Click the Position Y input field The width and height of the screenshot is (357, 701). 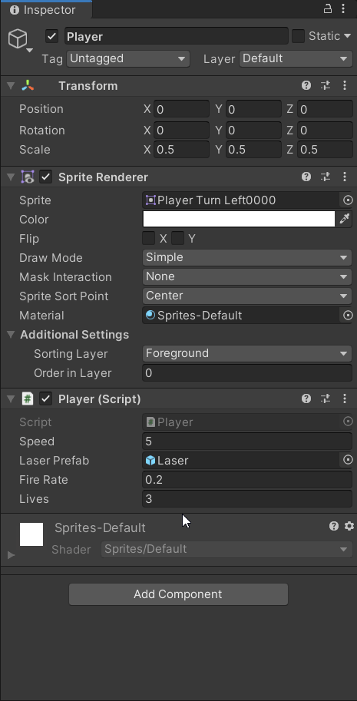coord(253,109)
